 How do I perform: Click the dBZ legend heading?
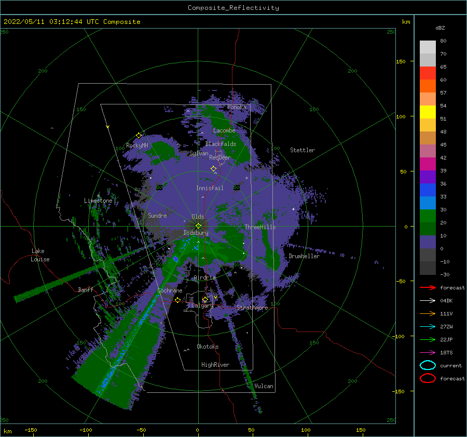coord(440,28)
